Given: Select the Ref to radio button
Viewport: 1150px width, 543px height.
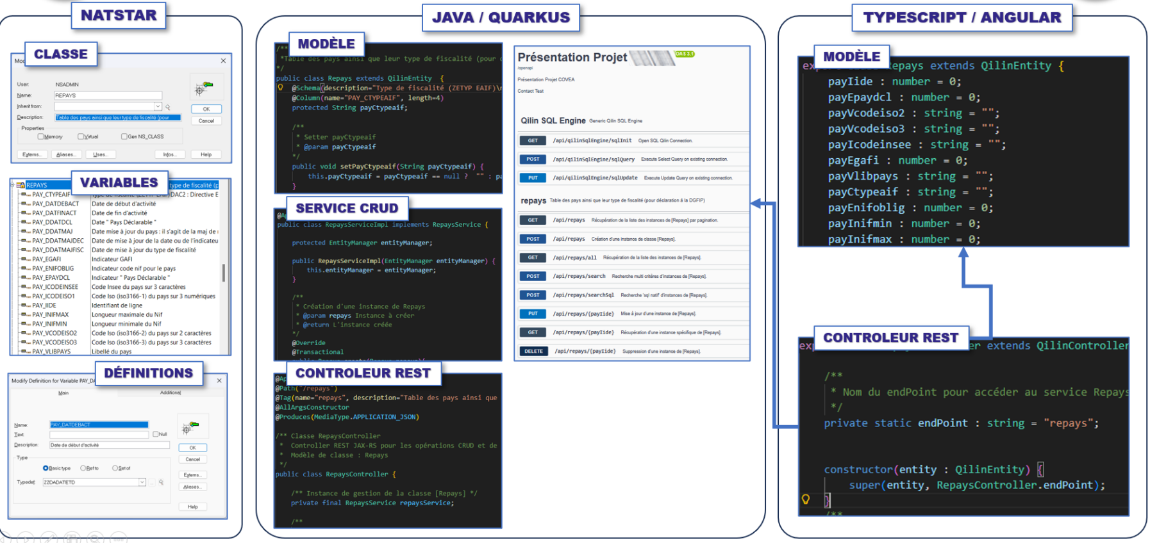Looking at the screenshot, I should pos(83,468).
